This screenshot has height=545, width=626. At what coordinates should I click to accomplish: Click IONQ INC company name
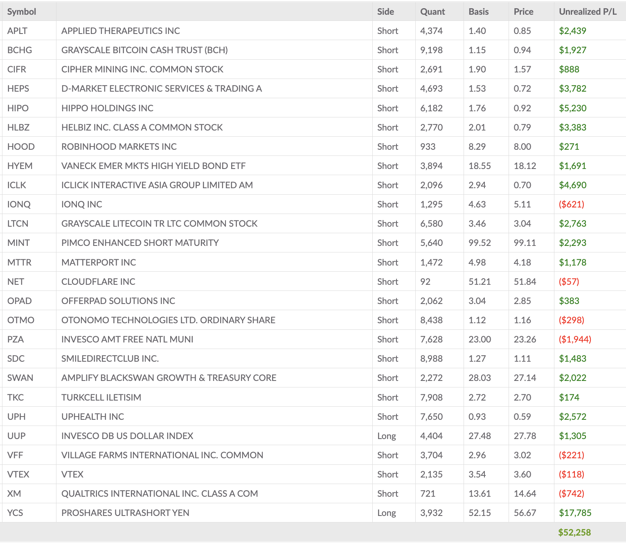pos(82,204)
